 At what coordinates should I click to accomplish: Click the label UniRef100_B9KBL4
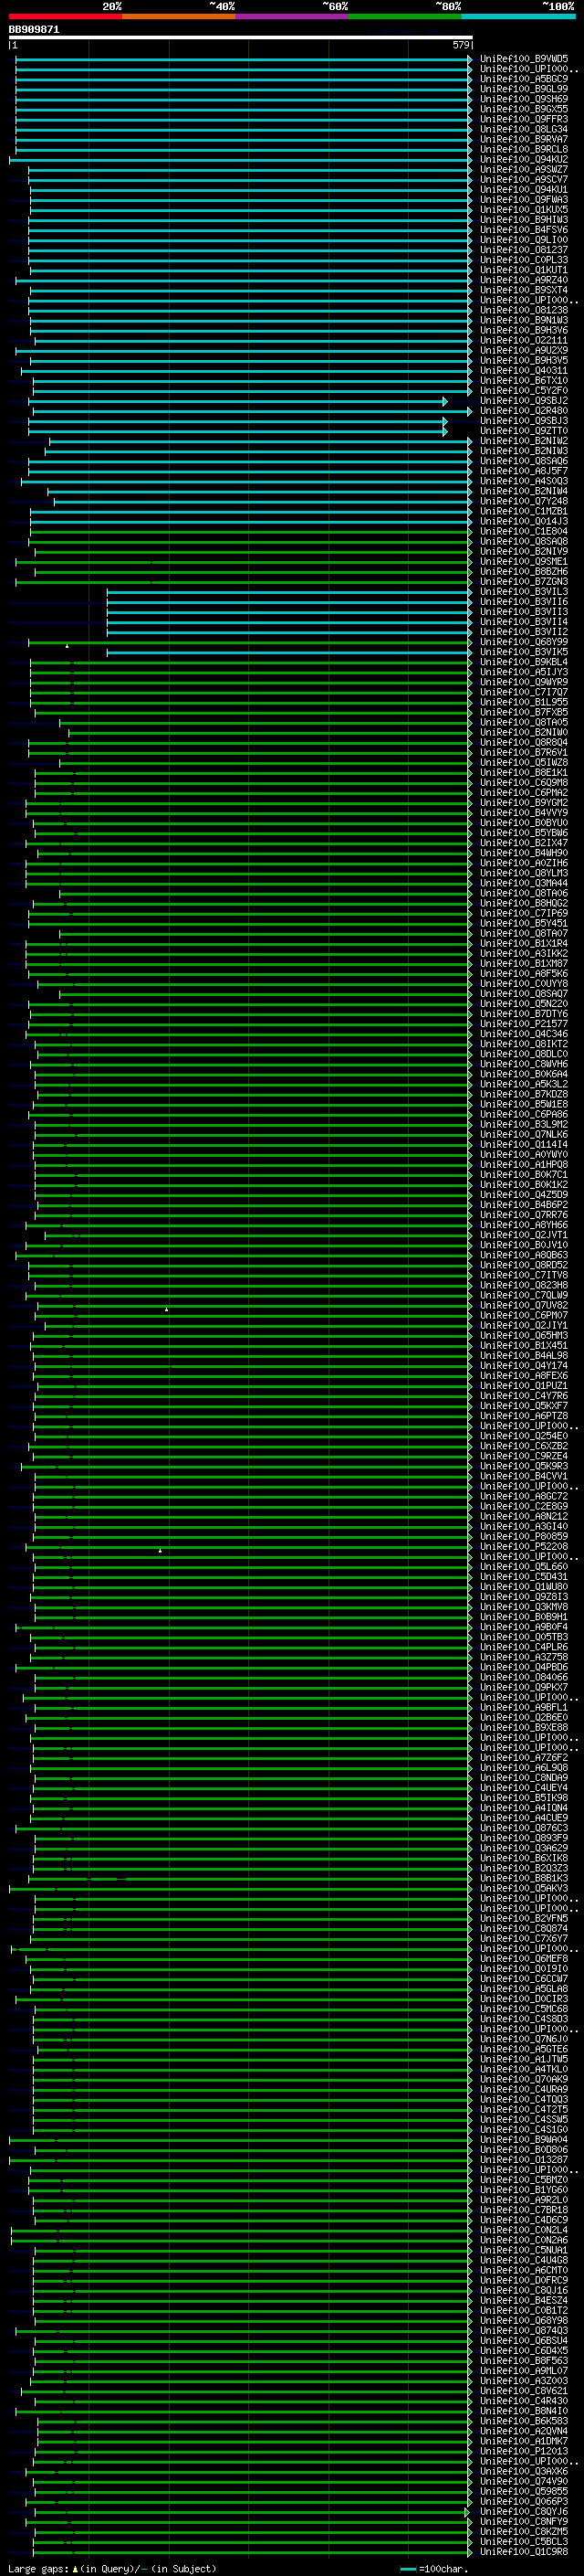pos(524,662)
